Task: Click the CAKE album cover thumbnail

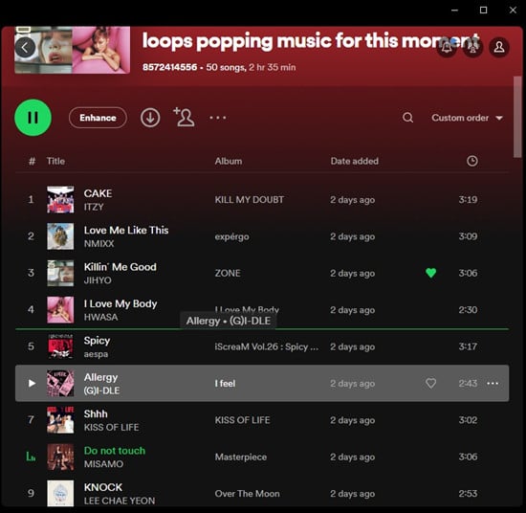Action: (x=60, y=200)
